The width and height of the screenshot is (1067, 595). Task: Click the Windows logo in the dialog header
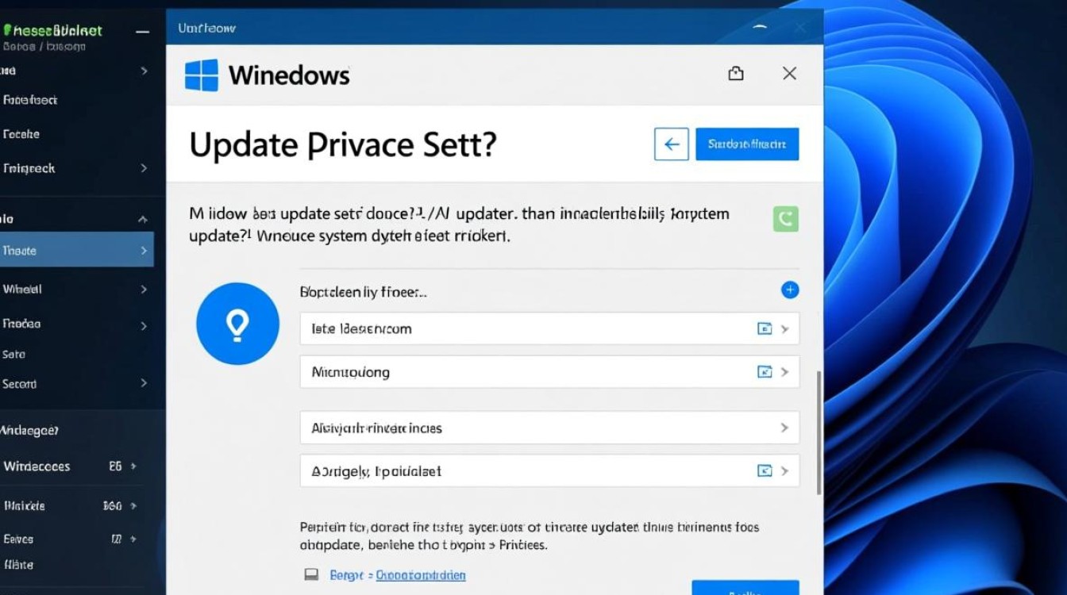201,74
